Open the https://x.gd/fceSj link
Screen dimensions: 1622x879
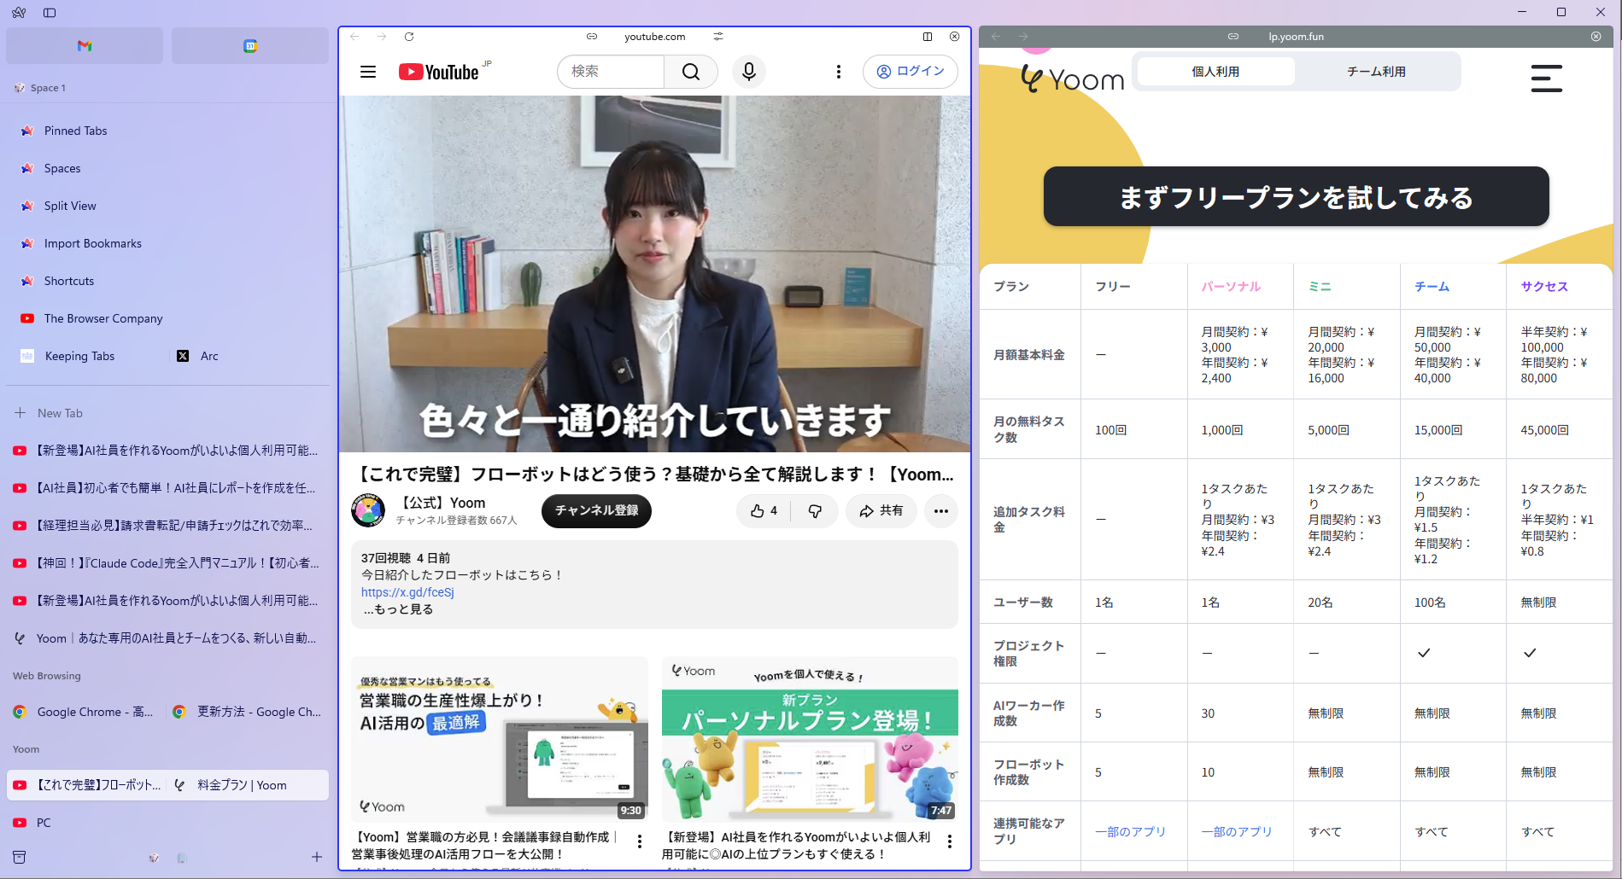pos(407,592)
